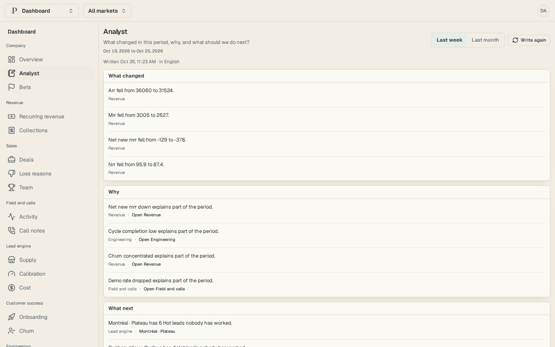Click the Team trophy icon
Viewport: 555px width, 347px height.
point(12,187)
